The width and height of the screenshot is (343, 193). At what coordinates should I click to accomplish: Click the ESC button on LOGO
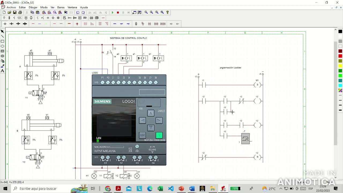click(143, 135)
